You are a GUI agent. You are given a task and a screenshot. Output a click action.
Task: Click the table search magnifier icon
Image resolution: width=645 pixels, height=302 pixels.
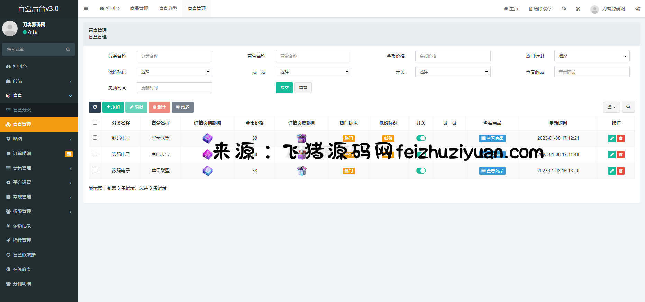pos(628,107)
